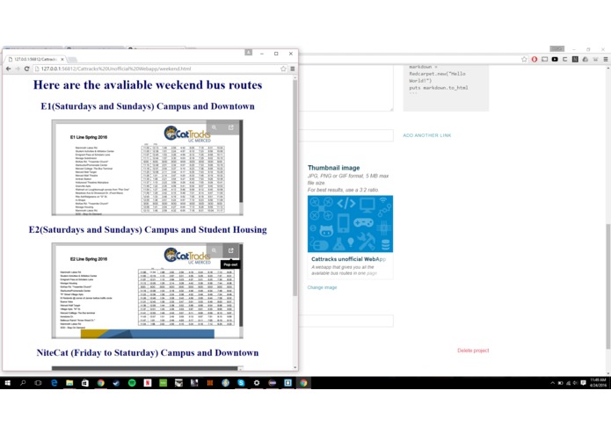Click the scroll-down arrow in front window
611x434 pixels.
click(295, 367)
